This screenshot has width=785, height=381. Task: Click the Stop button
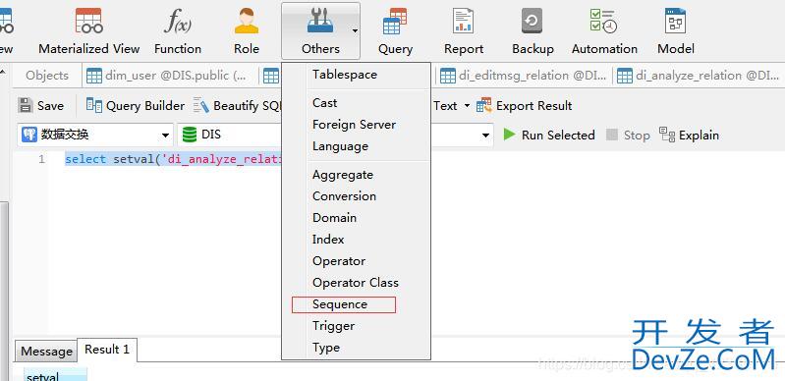pos(628,135)
